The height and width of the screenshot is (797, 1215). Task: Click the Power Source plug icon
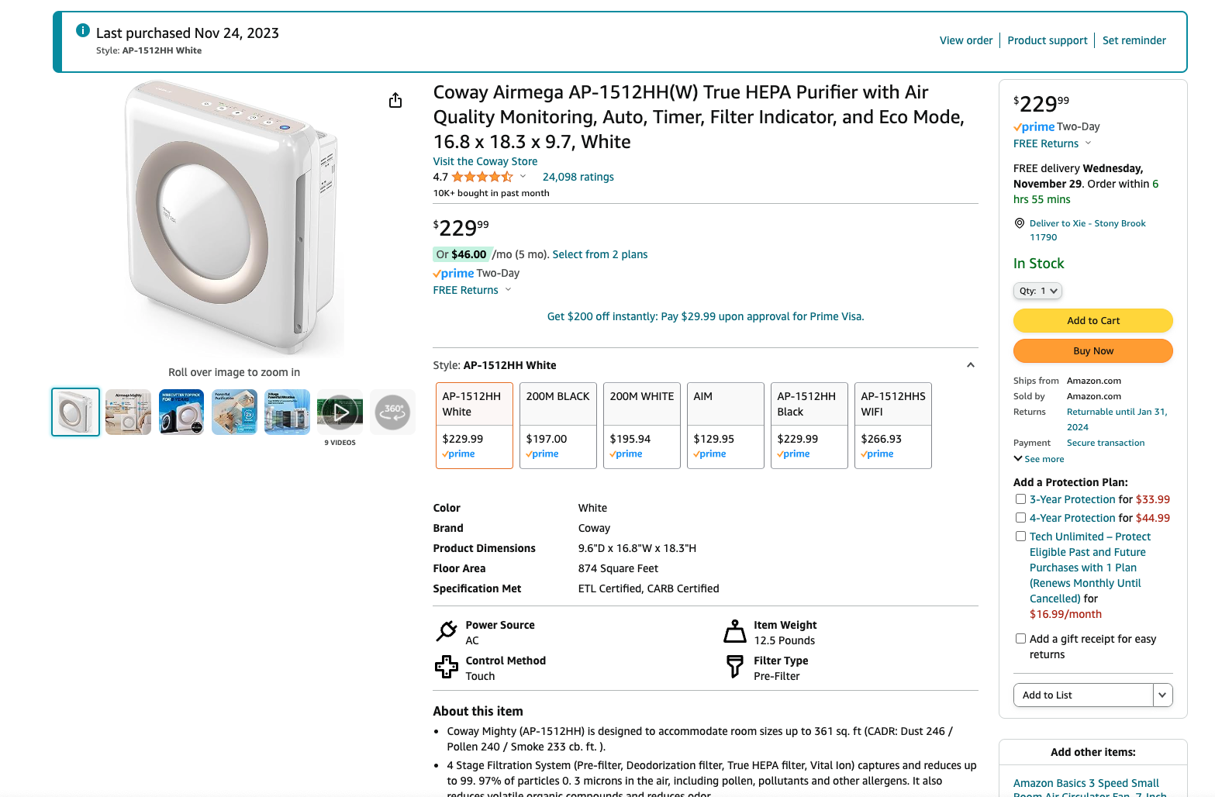point(447,632)
